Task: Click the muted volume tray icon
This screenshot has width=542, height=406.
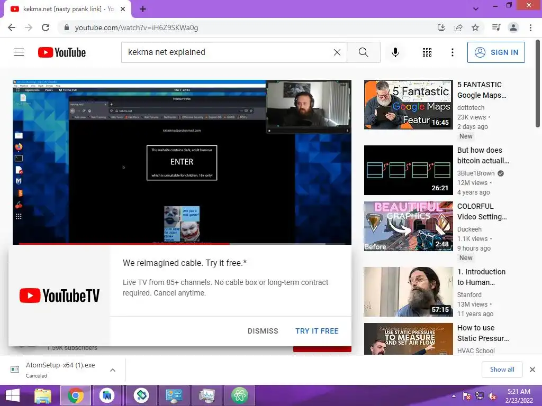Action: [492, 396]
